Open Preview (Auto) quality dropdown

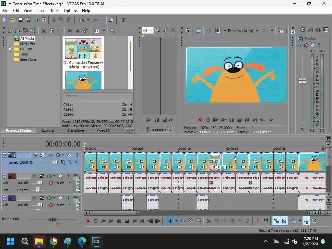pos(257,31)
